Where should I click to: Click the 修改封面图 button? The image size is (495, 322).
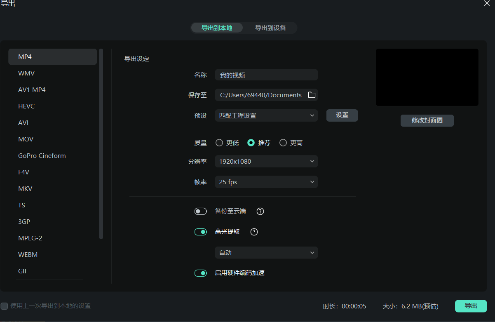click(427, 120)
